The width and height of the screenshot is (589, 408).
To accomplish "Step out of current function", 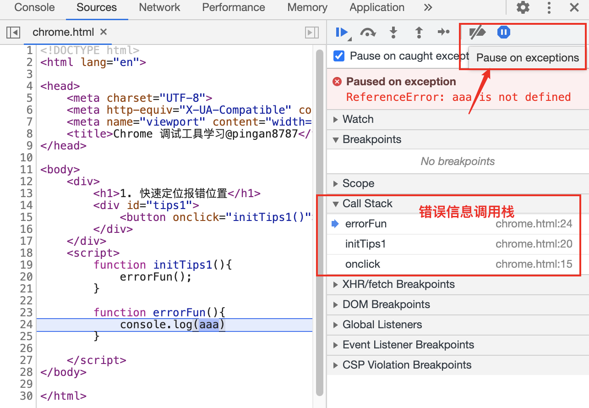I will 419,32.
